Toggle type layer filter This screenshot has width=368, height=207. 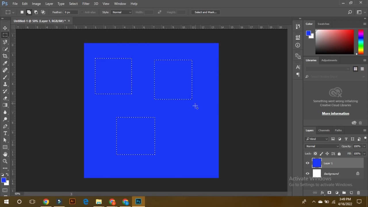(346, 139)
